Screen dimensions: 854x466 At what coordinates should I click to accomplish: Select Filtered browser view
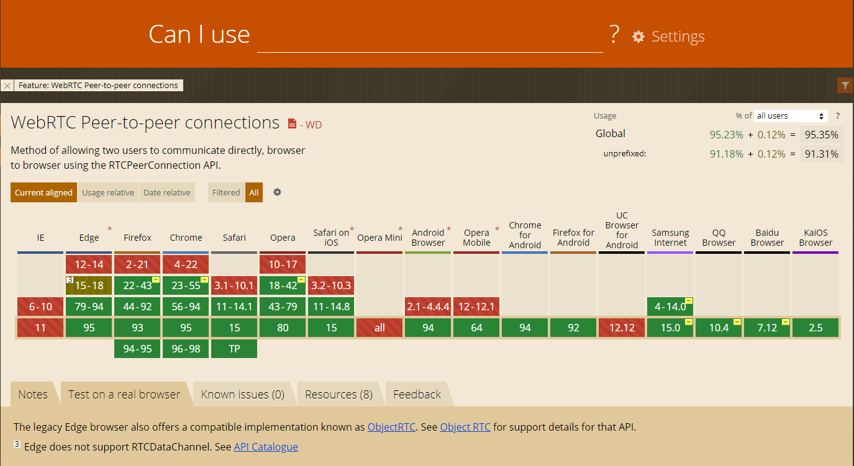tap(226, 192)
